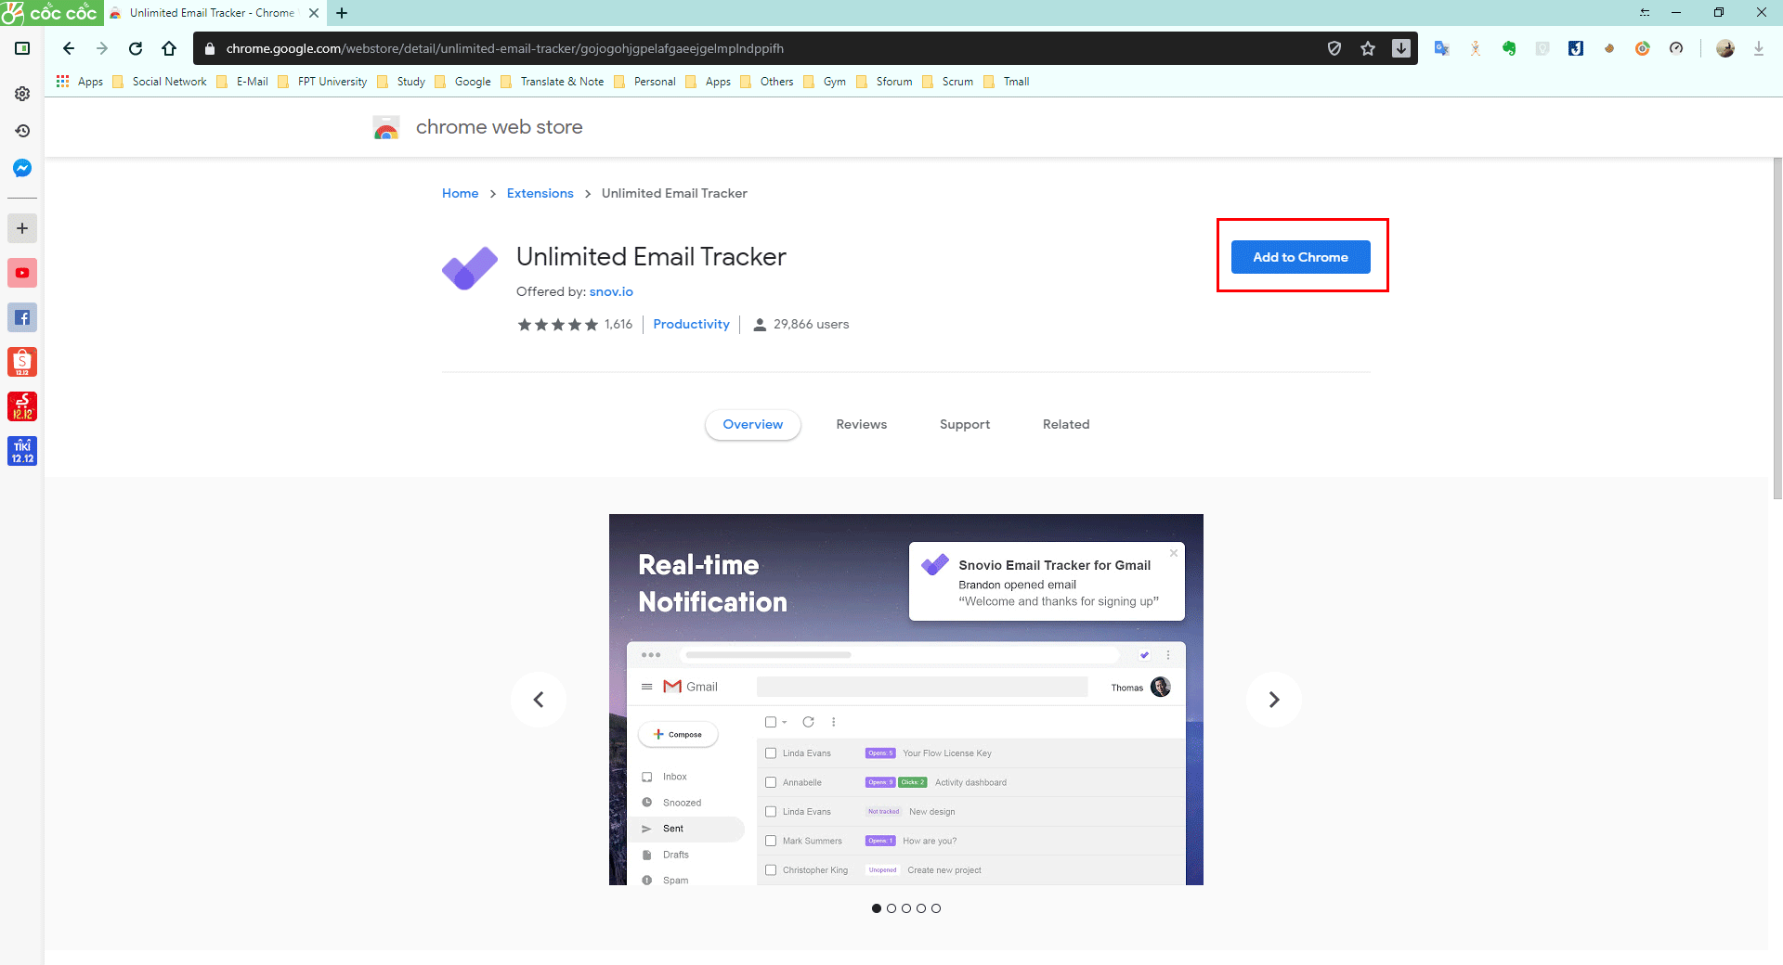Open the browser home page
1783x965 pixels.
[169, 48]
